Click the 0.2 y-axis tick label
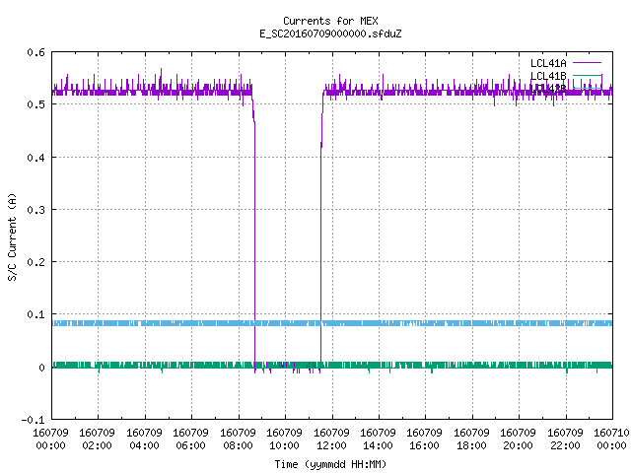 (35, 262)
